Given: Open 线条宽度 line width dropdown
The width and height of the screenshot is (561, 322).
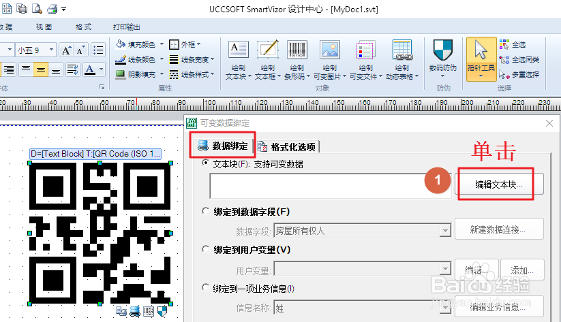Looking at the screenshot, I should click(192, 59).
